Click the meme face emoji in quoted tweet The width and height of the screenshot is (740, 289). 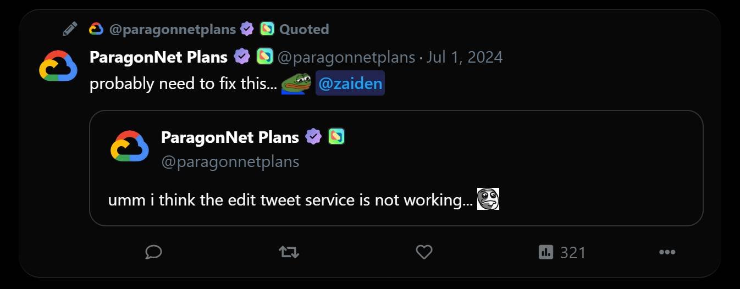tap(488, 199)
